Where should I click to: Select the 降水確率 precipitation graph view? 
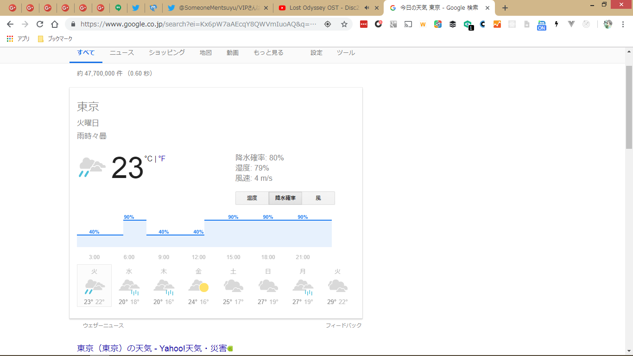285,198
